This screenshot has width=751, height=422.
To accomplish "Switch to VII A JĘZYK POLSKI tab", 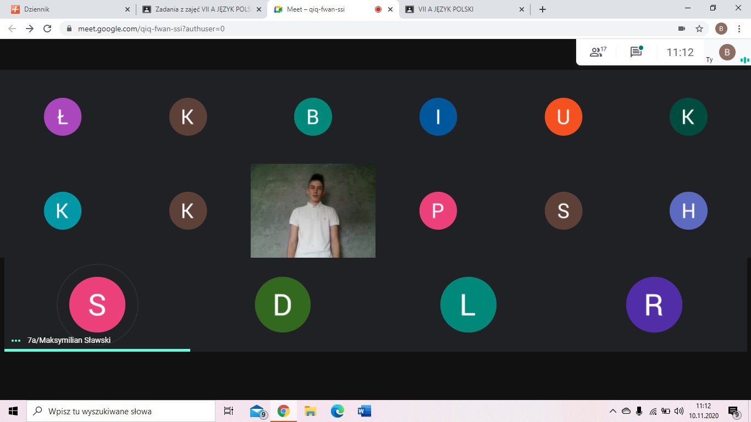I will (465, 9).
